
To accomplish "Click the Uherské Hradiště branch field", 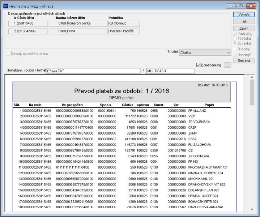I will [124, 31].
